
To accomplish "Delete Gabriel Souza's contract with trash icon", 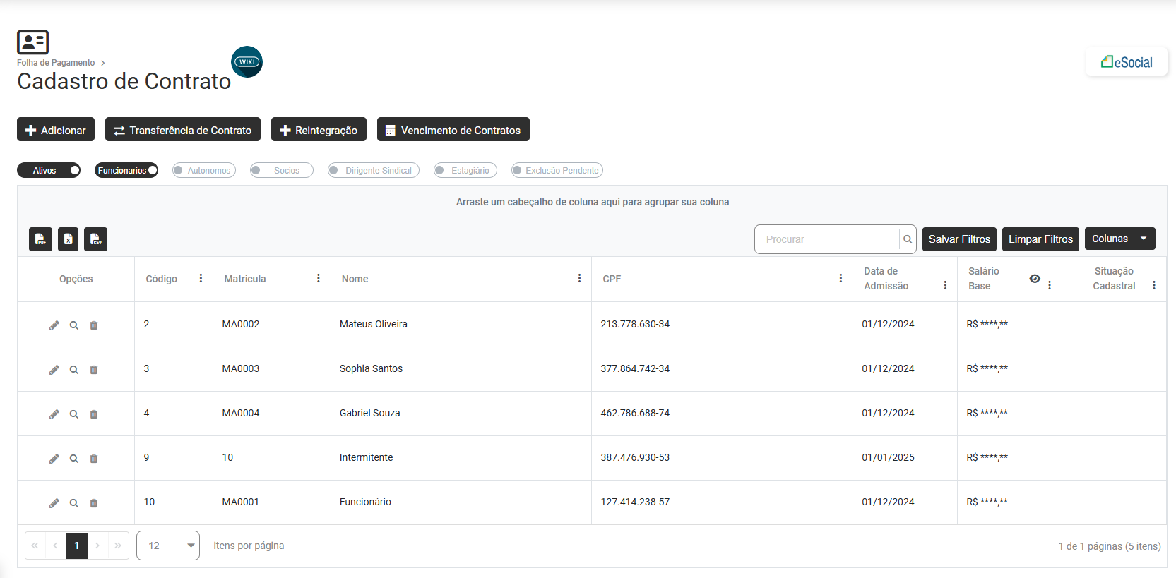I will click(93, 414).
